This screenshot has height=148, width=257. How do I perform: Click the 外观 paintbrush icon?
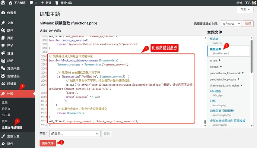pyautogui.click(x=3, y=94)
